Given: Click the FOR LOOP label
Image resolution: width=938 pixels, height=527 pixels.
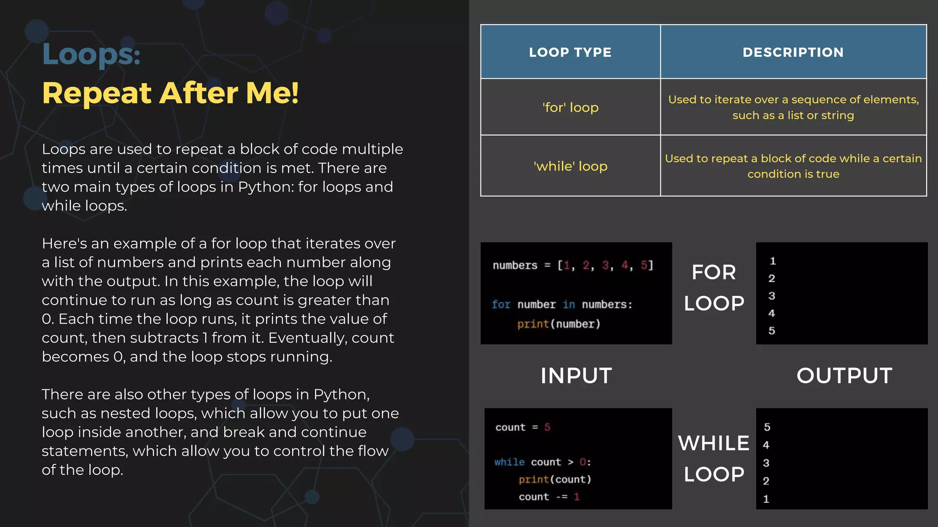Looking at the screenshot, I should [x=714, y=288].
